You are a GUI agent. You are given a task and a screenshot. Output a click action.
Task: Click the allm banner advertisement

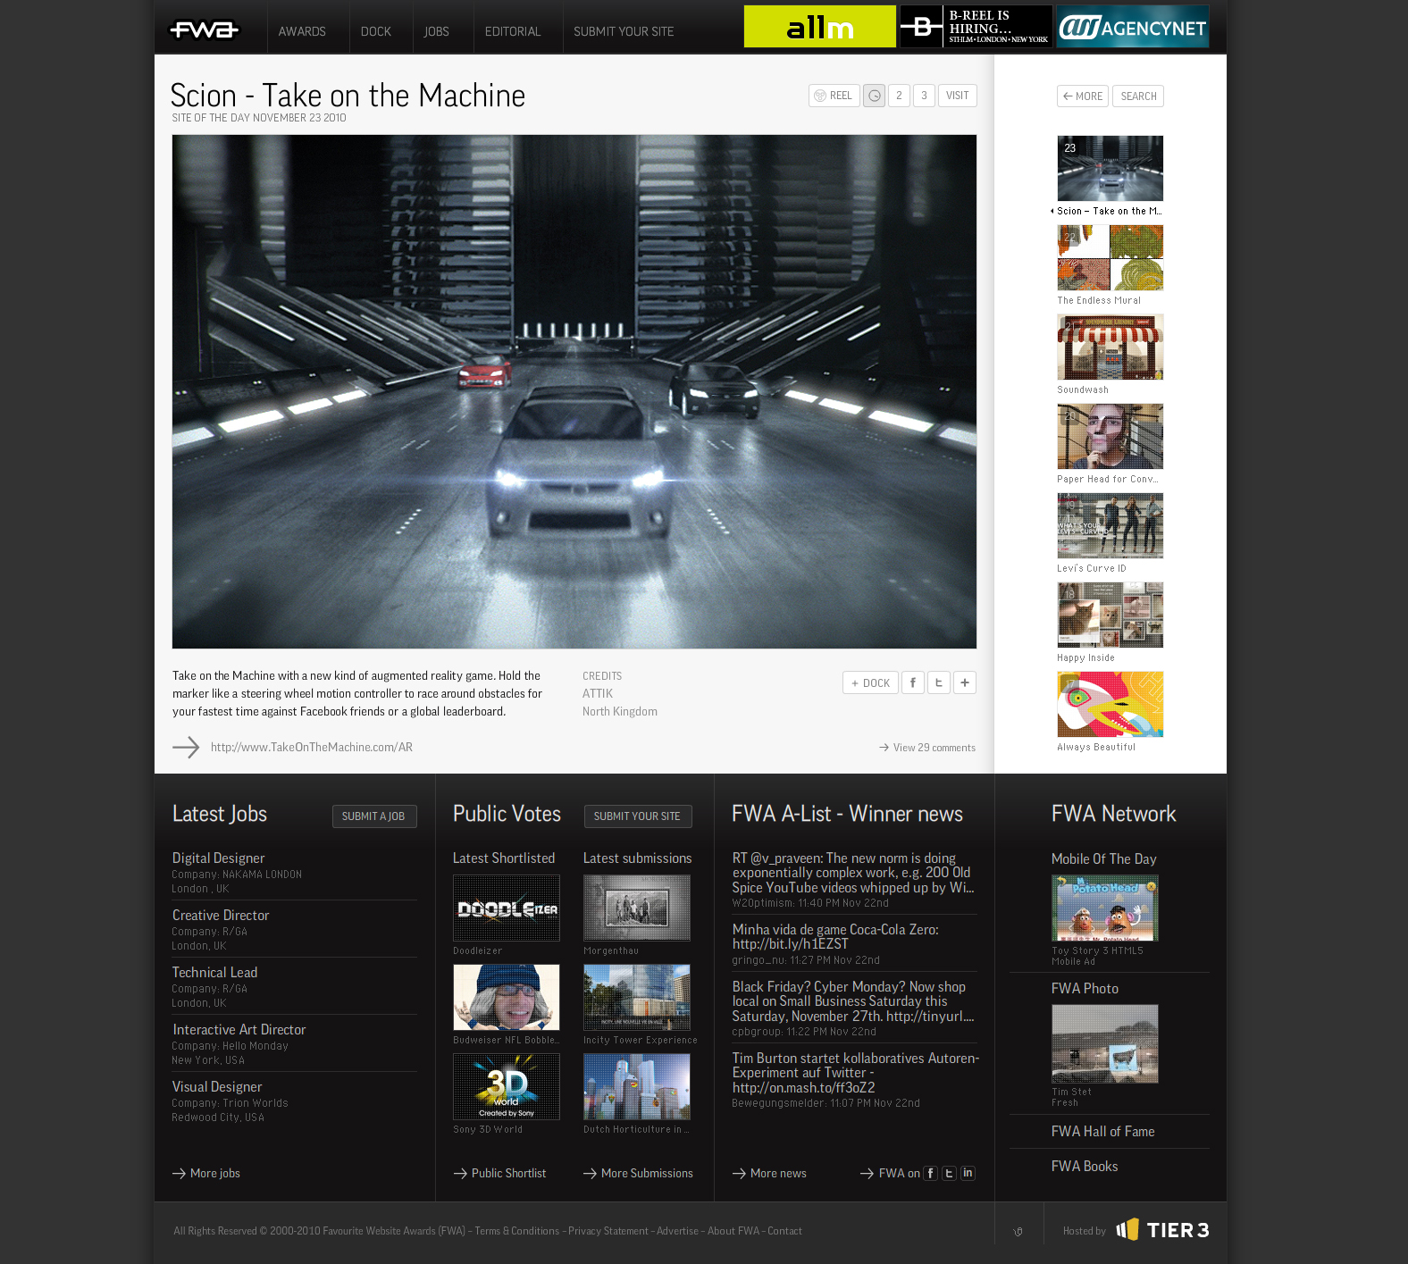(x=820, y=27)
